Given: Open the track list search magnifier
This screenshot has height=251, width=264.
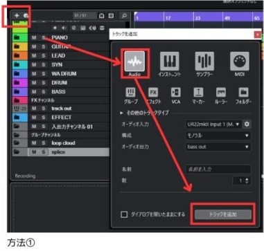Looking at the screenshot, I should pos(124,16).
